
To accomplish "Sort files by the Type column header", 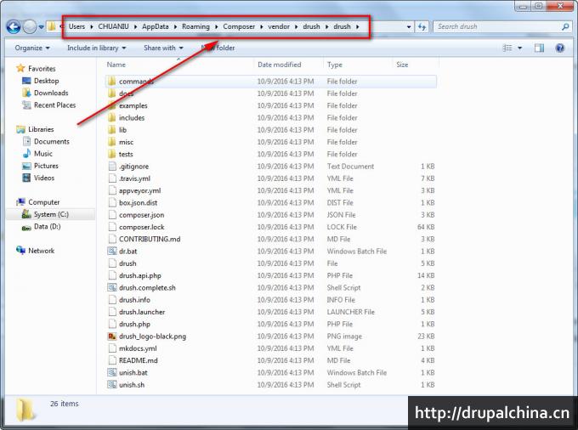I will tap(335, 65).
